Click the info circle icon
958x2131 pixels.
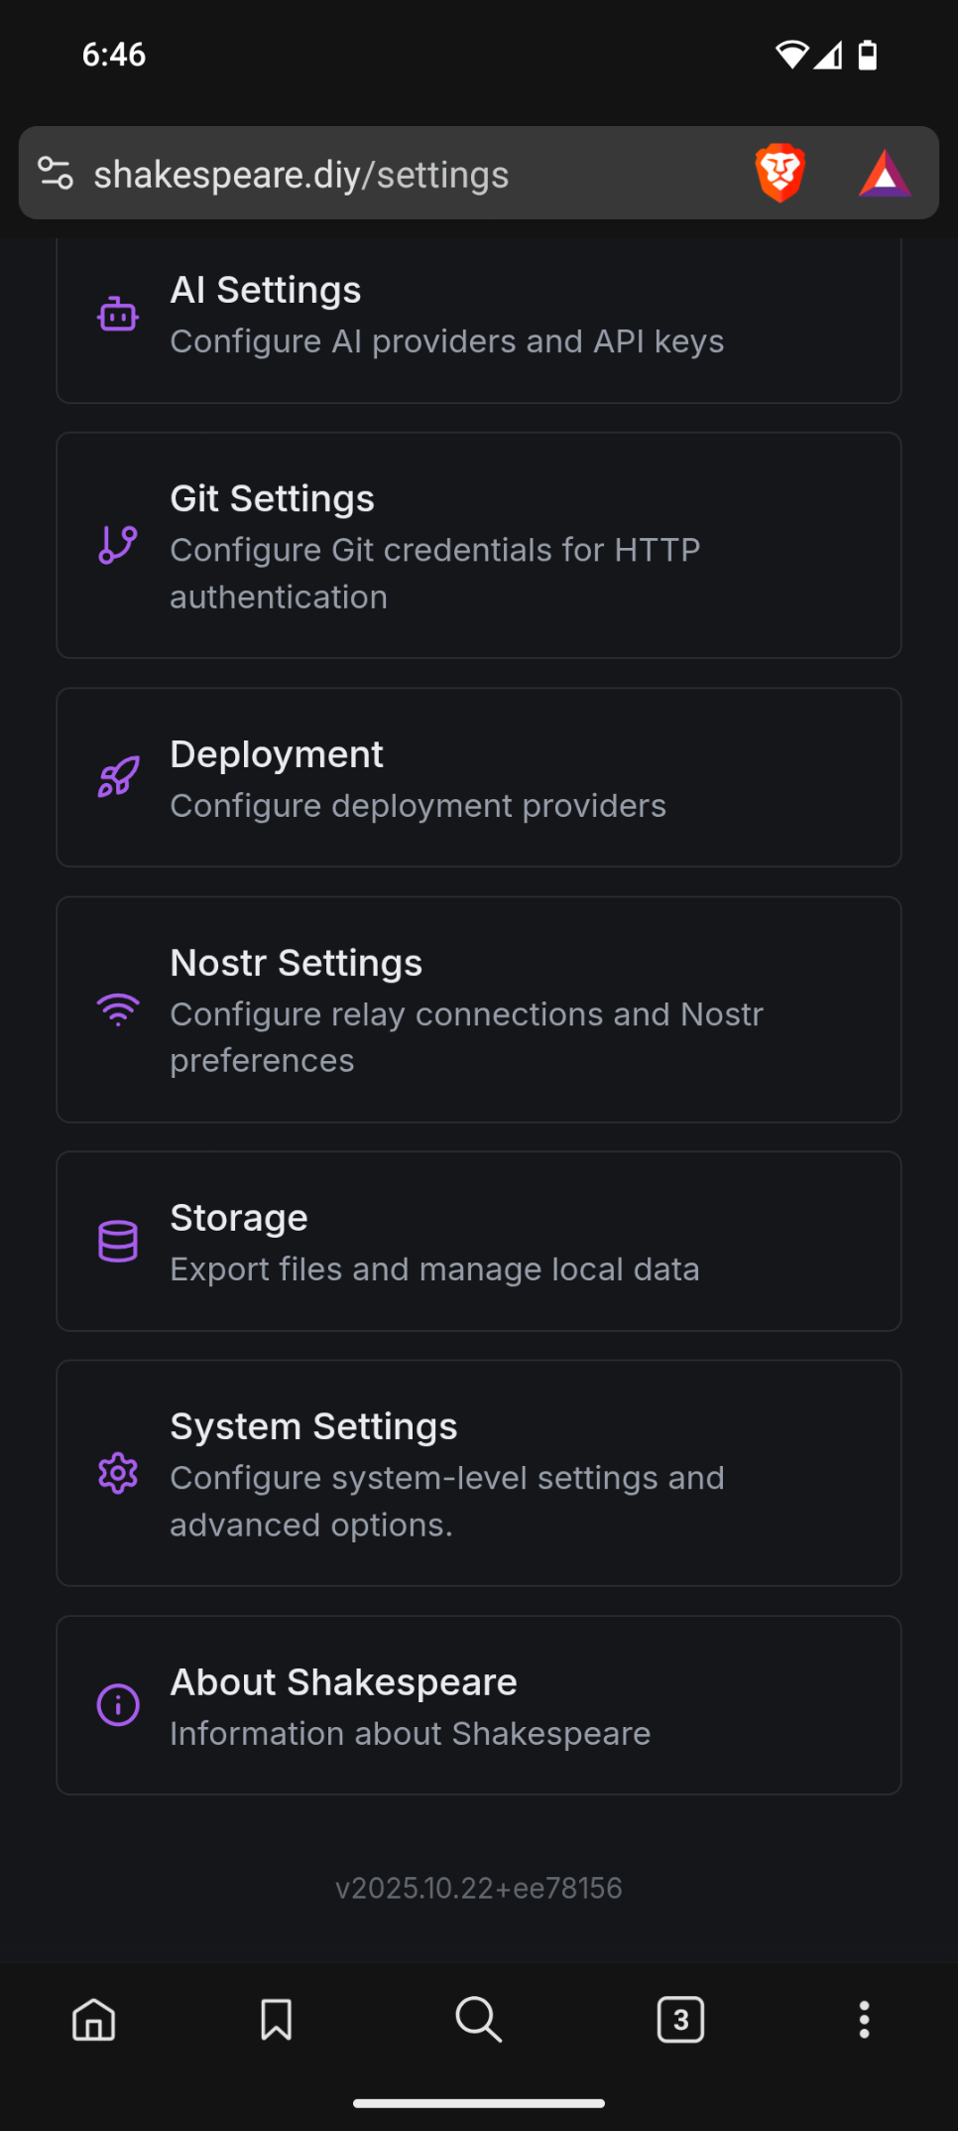[118, 1705]
